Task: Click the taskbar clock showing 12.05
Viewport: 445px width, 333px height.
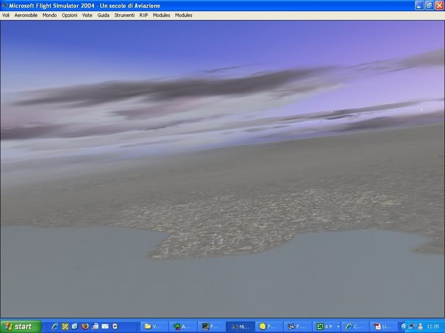Action: click(x=433, y=327)
